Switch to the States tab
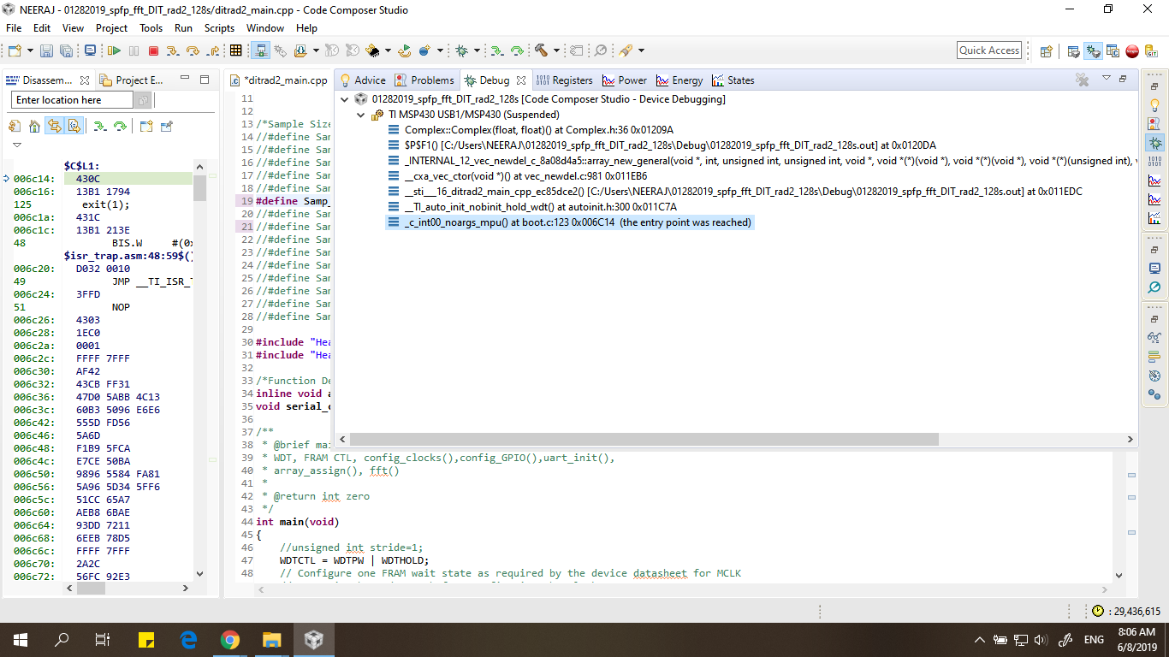Image resolution: width=1169 pixels, height=657 pixels. pyautogui.click(x=733, y=80)
